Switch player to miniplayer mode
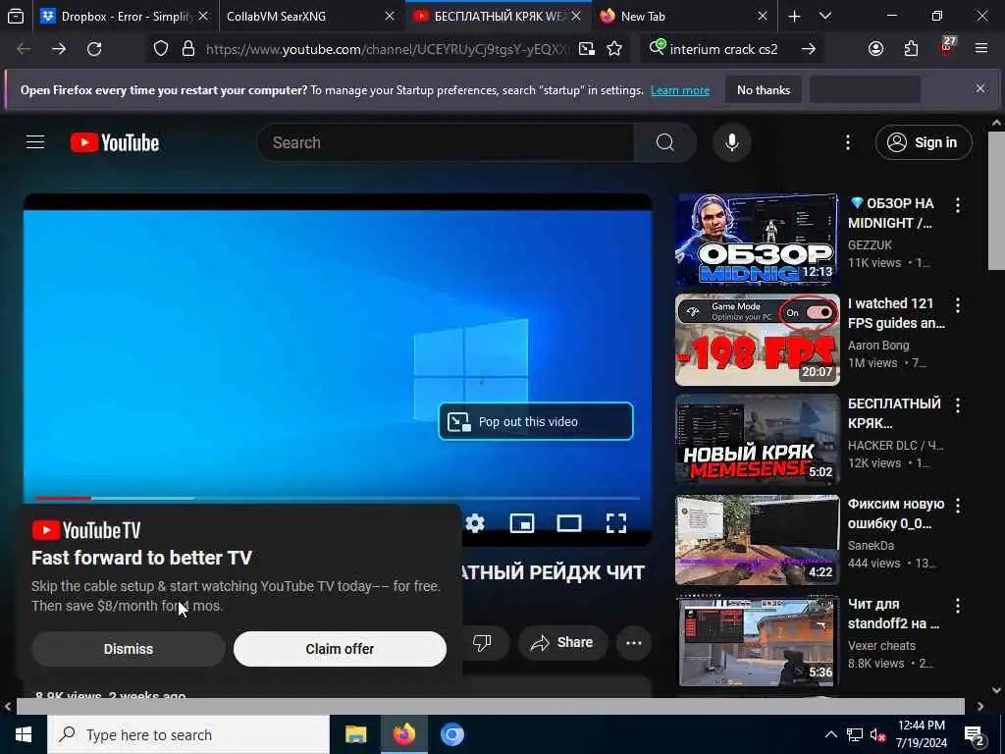This screenshot has width=1005, height=754. pos(522,523)
